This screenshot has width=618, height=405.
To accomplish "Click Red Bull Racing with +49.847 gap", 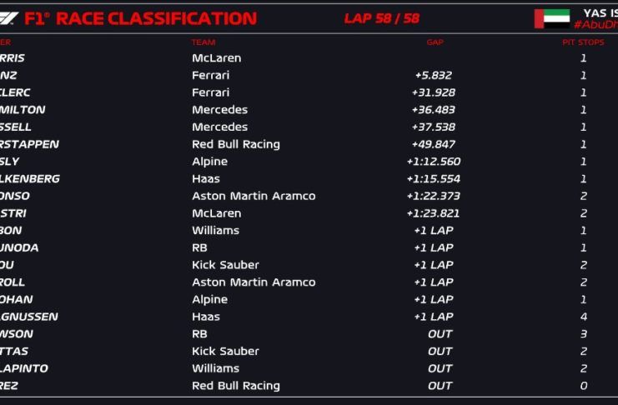I will click(x=235, y=144).
